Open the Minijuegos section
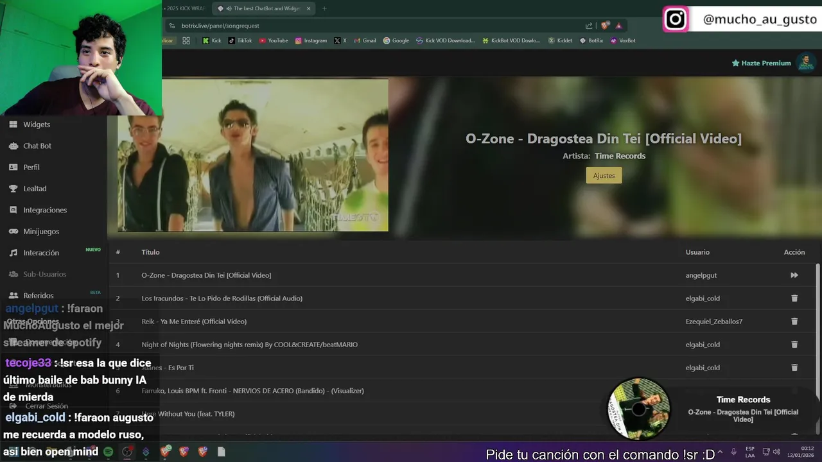The height and width of the screenshot is (462, 822). pos(41,231)
